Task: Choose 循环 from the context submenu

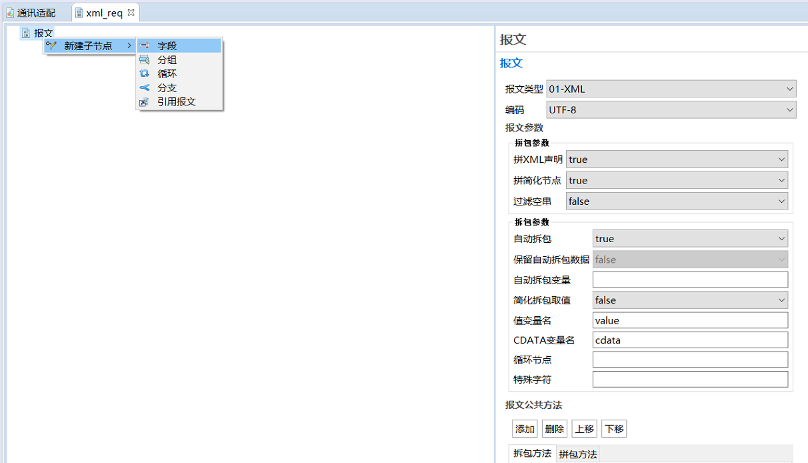Action: 167,74
